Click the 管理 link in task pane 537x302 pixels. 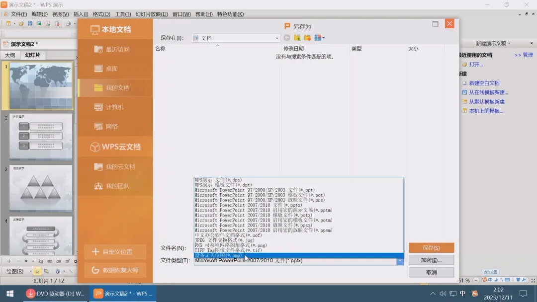(528, 55)
